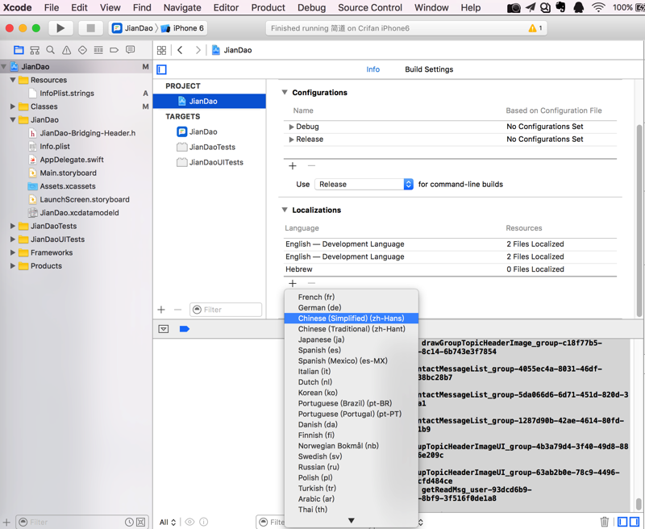The width and height of the screenshot is (645, 529).
Task: Open the Symbol navigator
Action: click(35, 50)
